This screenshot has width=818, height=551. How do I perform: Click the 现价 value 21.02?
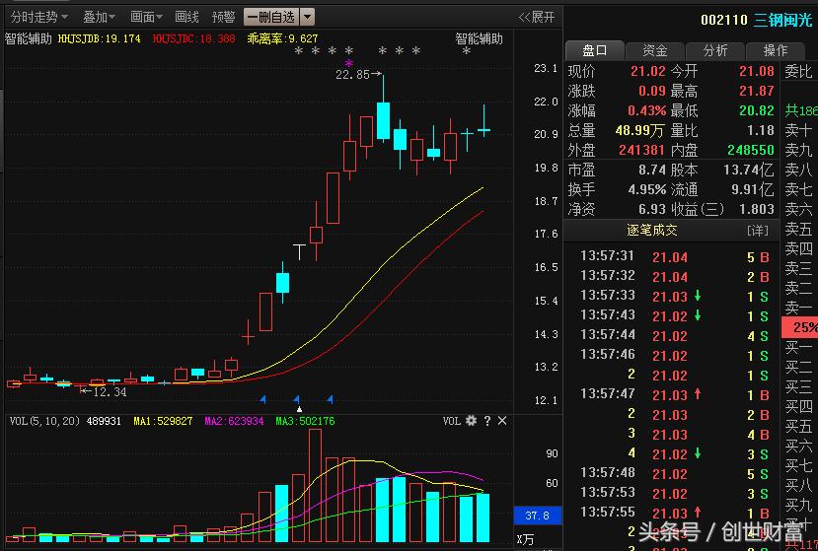[x=648, y=71]
